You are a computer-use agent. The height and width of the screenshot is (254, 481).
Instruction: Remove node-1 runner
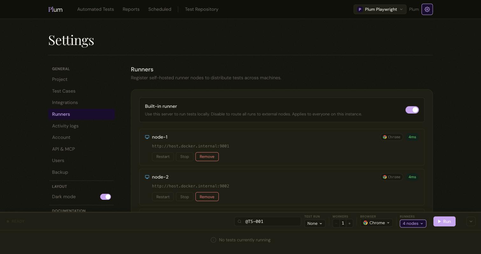pyautogui.click(x=207, y=157)
